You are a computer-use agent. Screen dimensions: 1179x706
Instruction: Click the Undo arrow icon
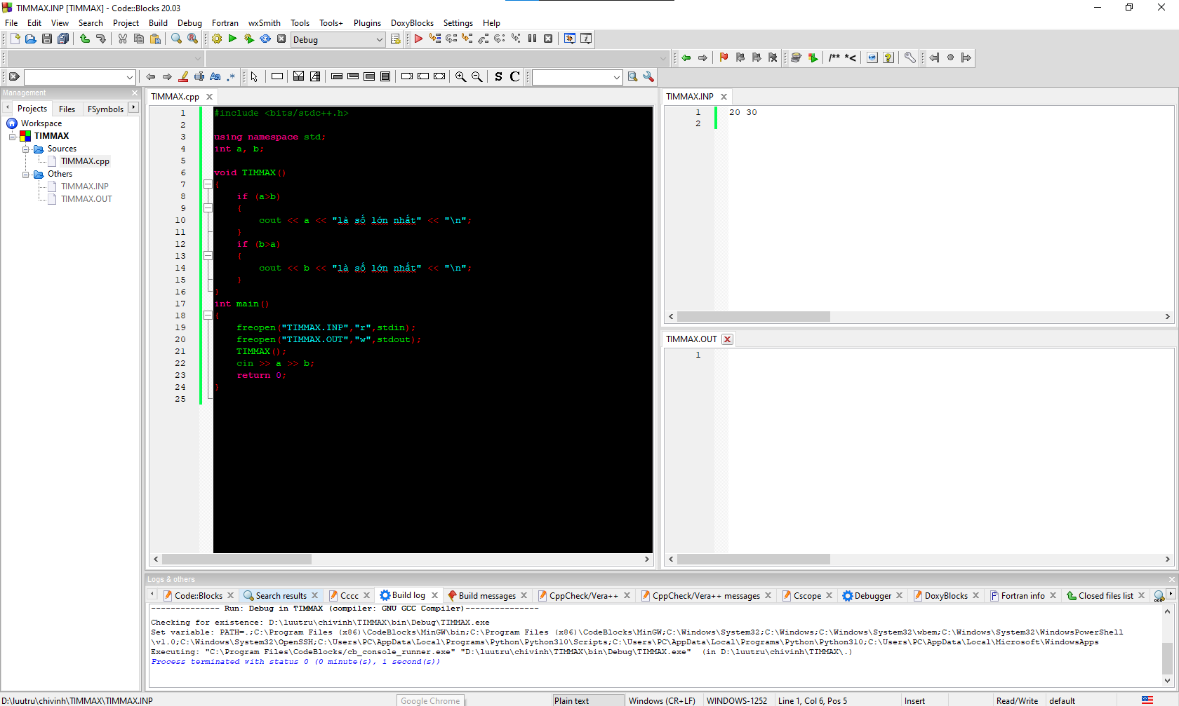(x=85, y=39)
